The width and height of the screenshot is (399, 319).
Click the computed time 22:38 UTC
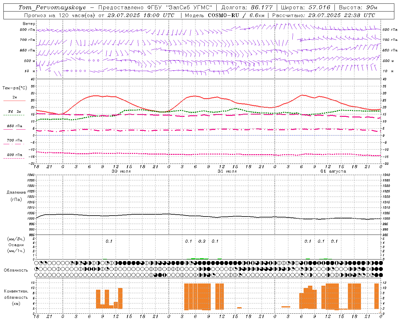point(355,15)
